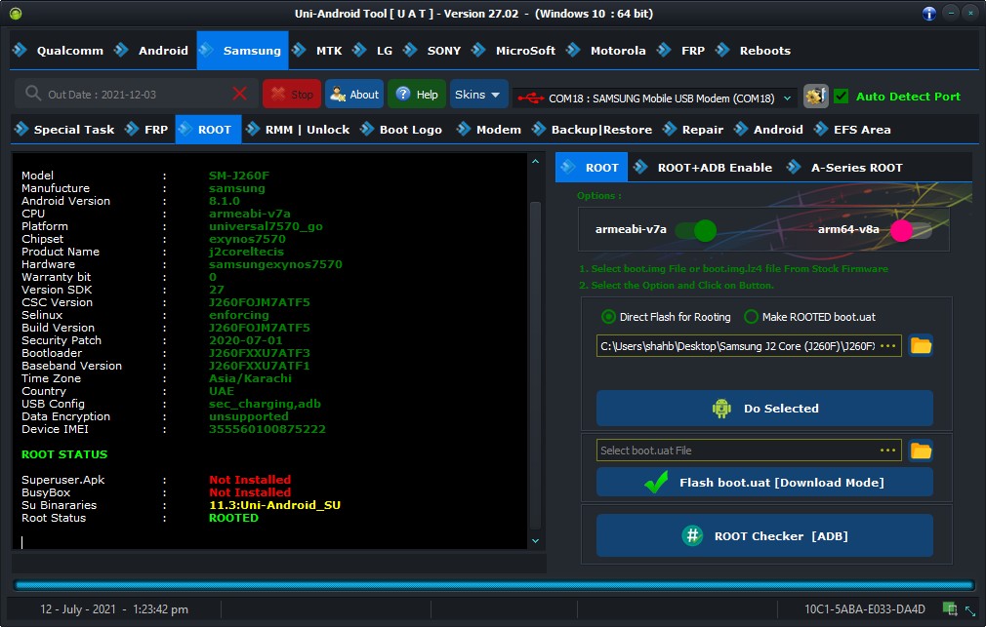Open port settings gear icon
The height and width of the screenshot is (627, 986).
(x=815, y=97)
